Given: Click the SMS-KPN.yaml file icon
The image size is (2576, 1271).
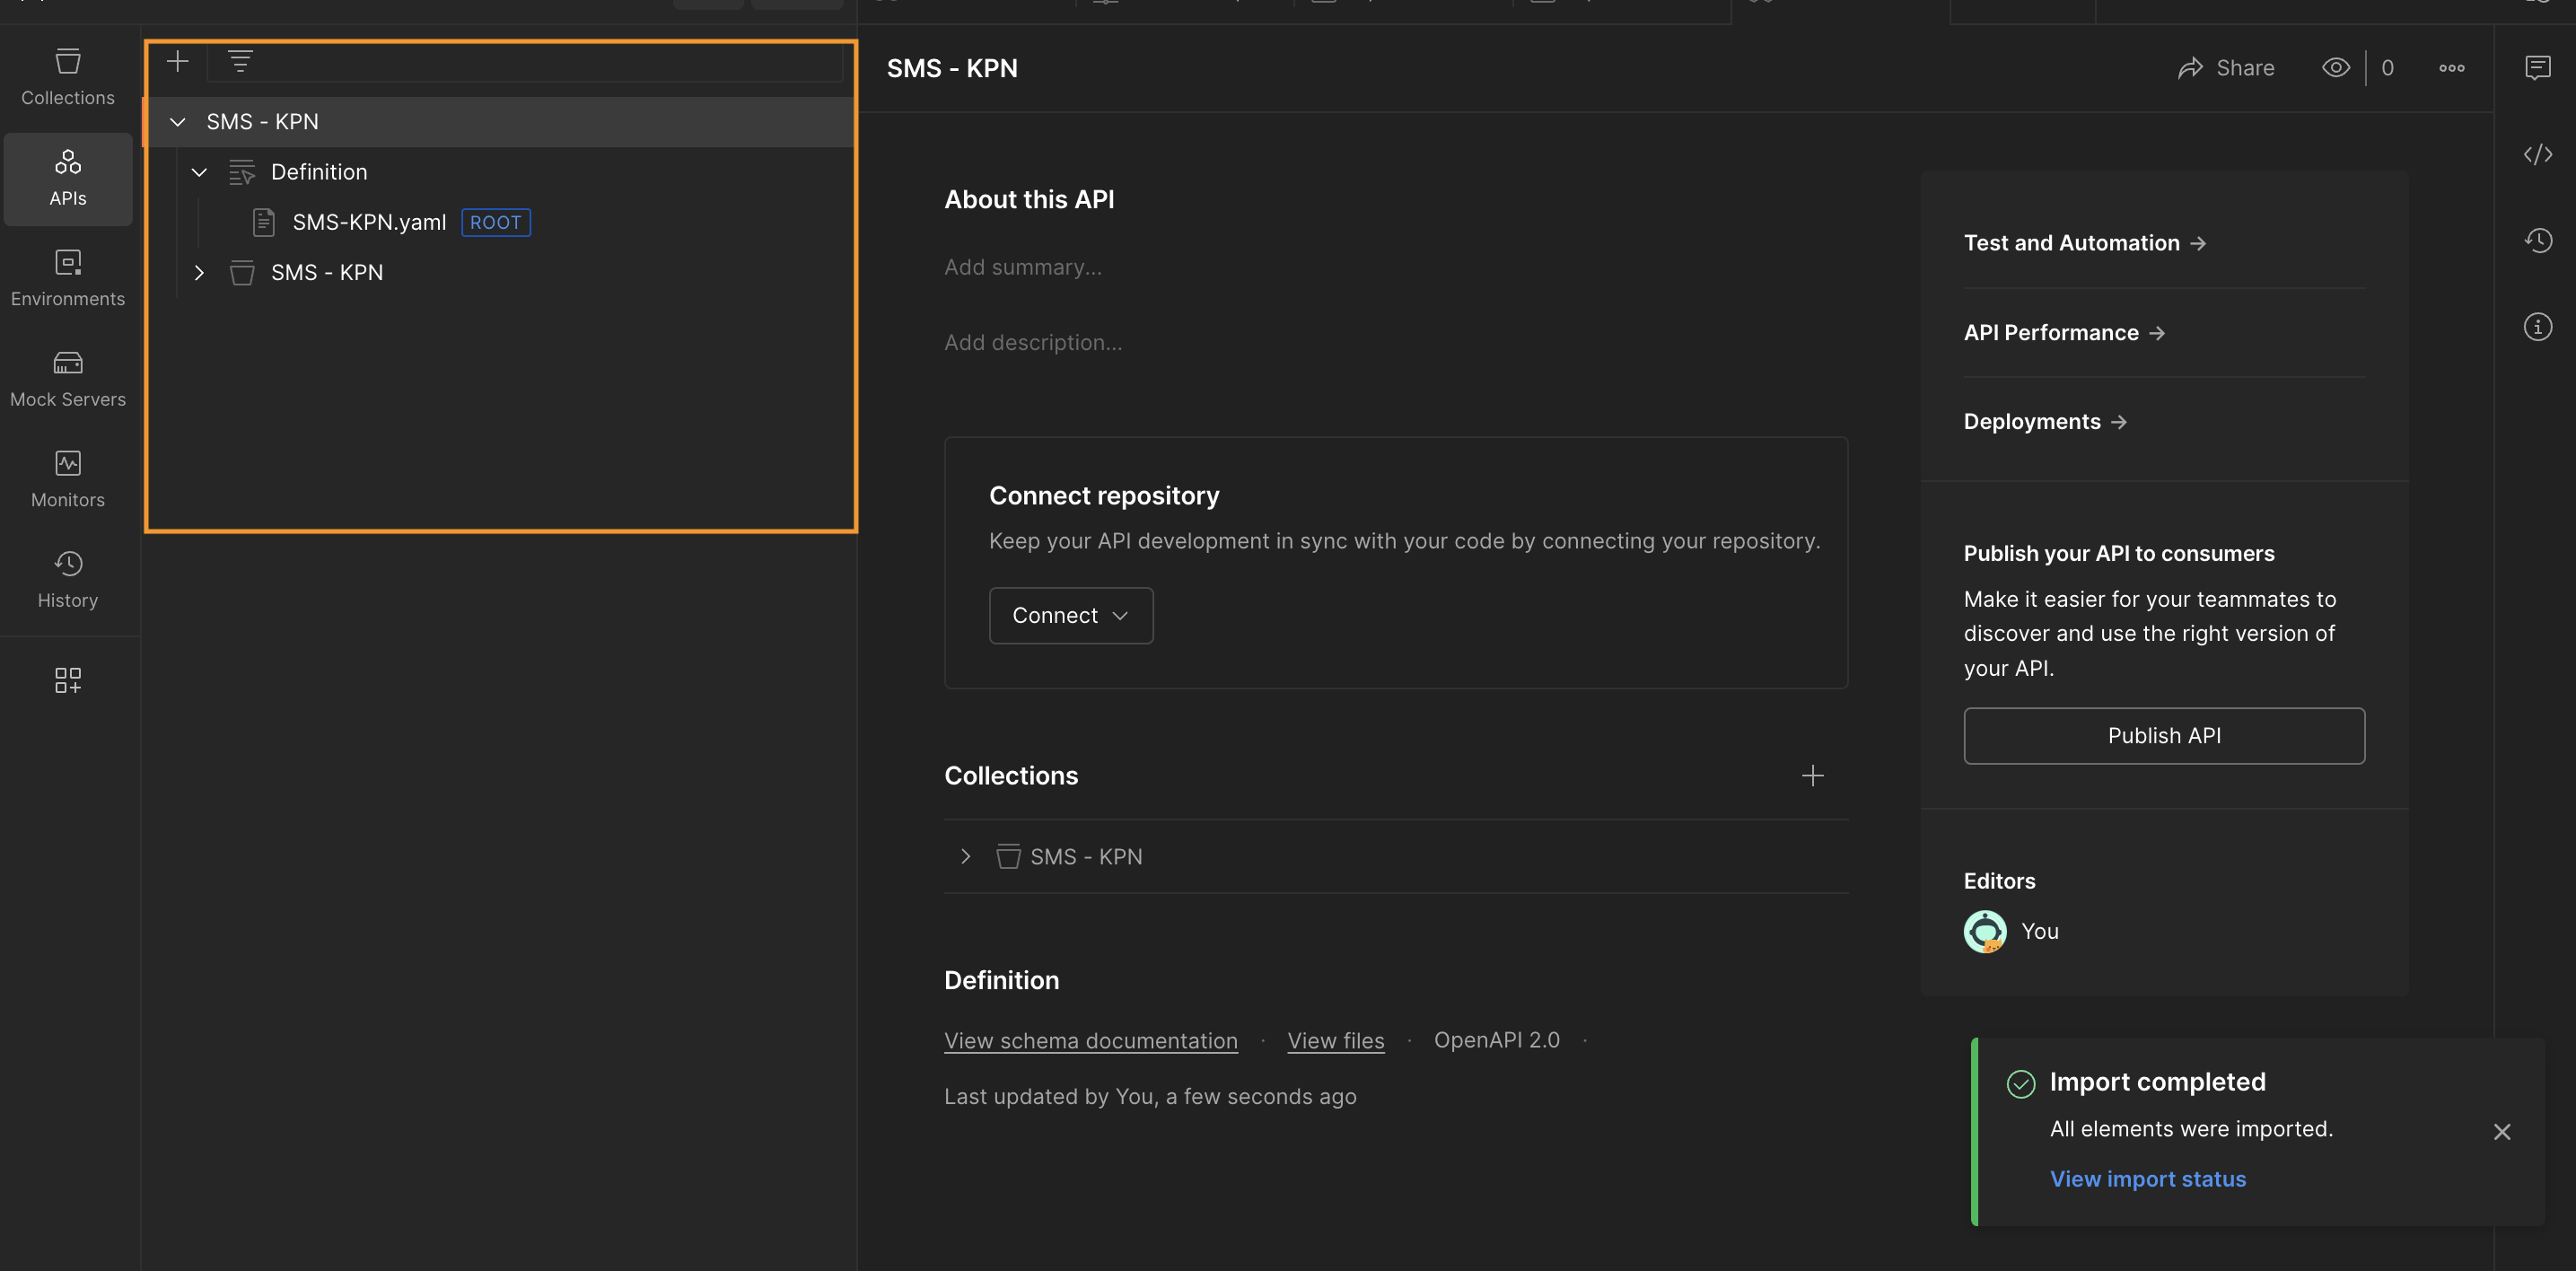Looking at the screenshot, I should [263, 222].
